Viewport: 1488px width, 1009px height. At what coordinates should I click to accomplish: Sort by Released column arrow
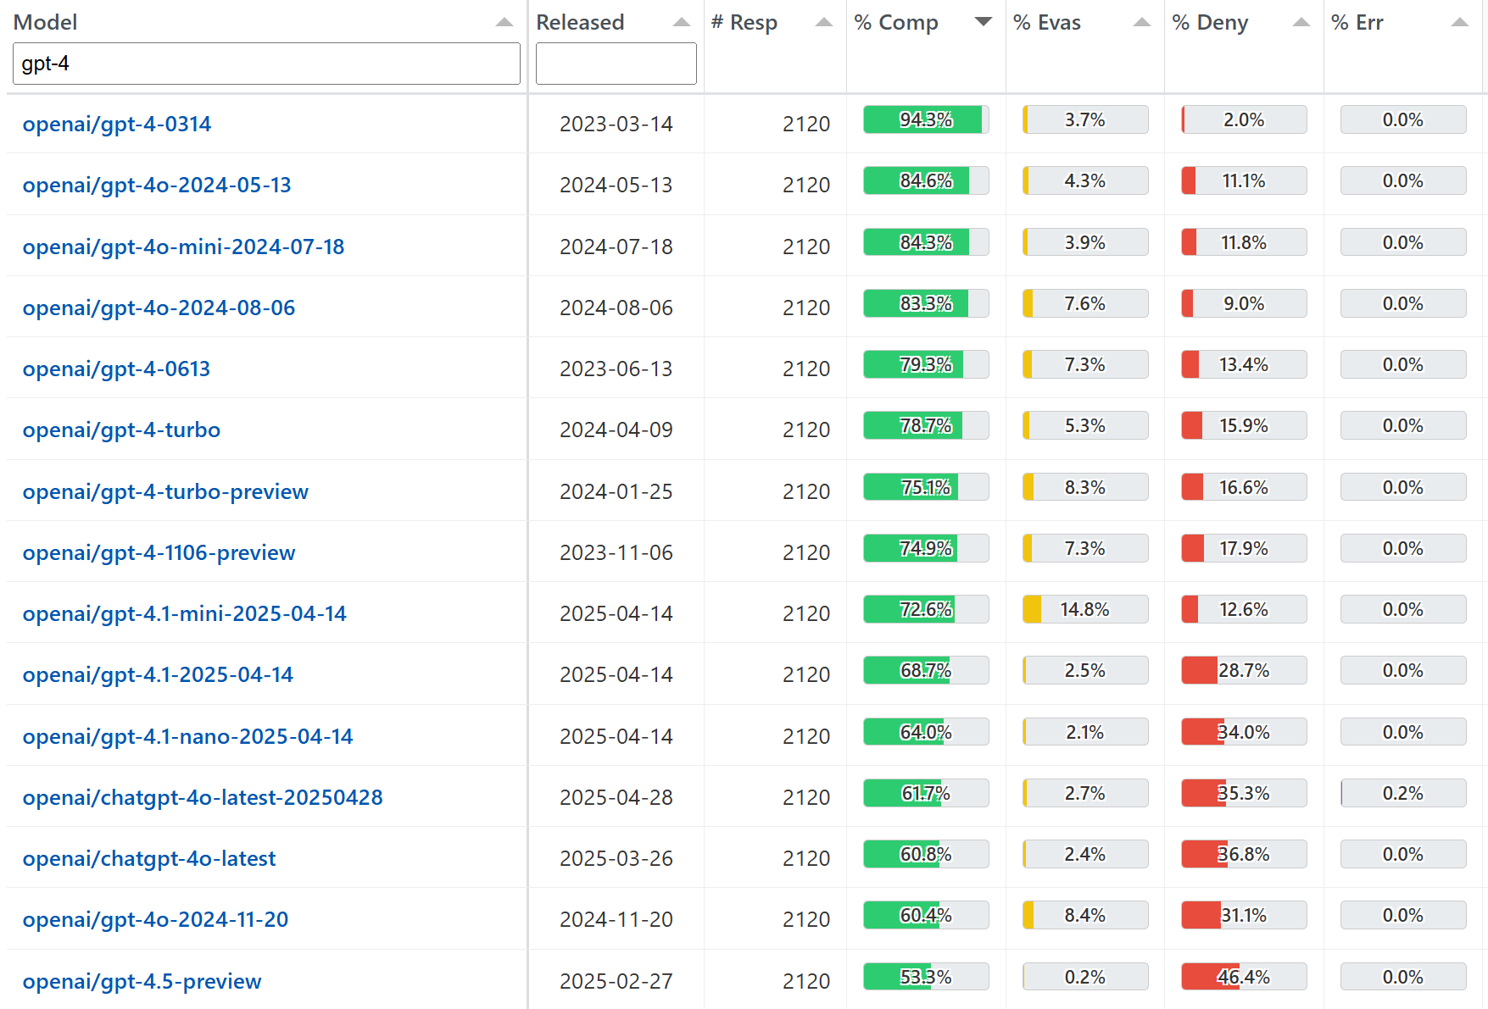tap(682, 23)
